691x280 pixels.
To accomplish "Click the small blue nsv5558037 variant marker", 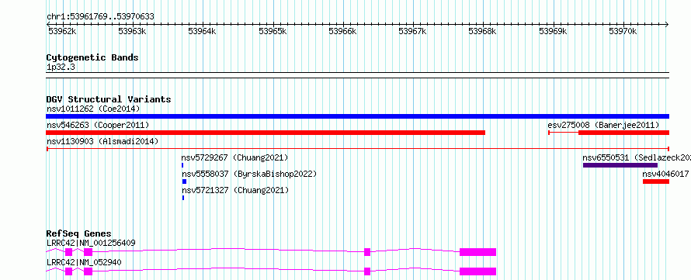I will [x=184, y=181].
